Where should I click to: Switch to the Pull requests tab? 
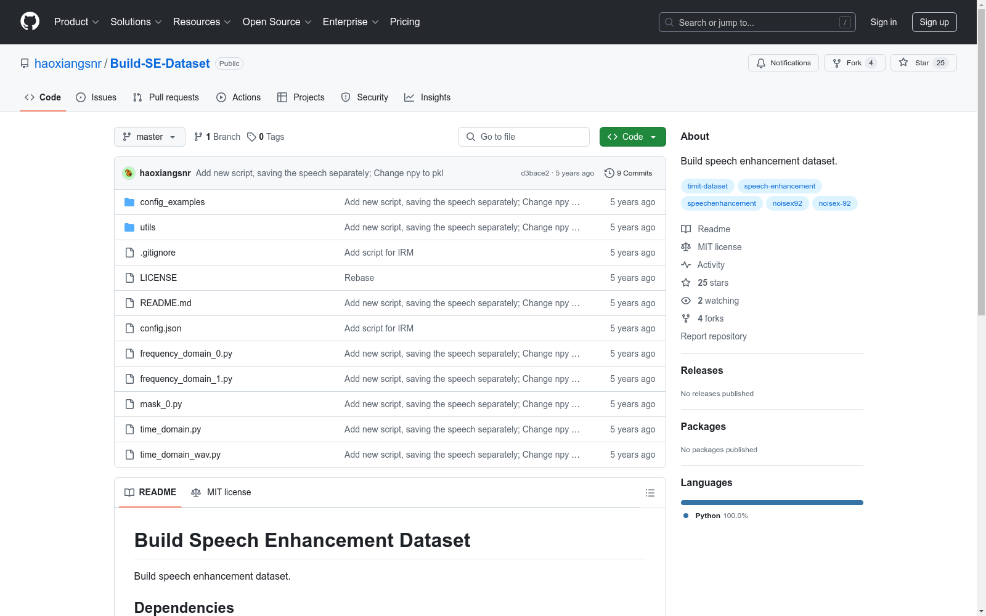pyautogui.click(x=166, y=97)
